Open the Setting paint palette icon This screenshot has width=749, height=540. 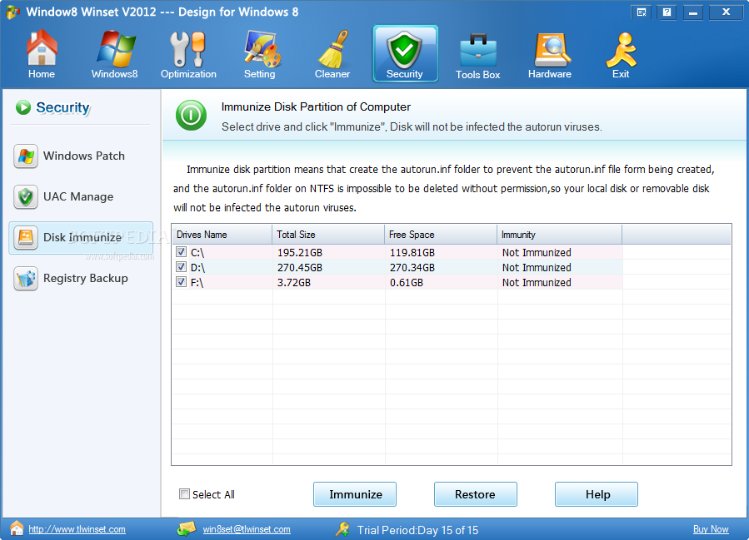point(262,48)
